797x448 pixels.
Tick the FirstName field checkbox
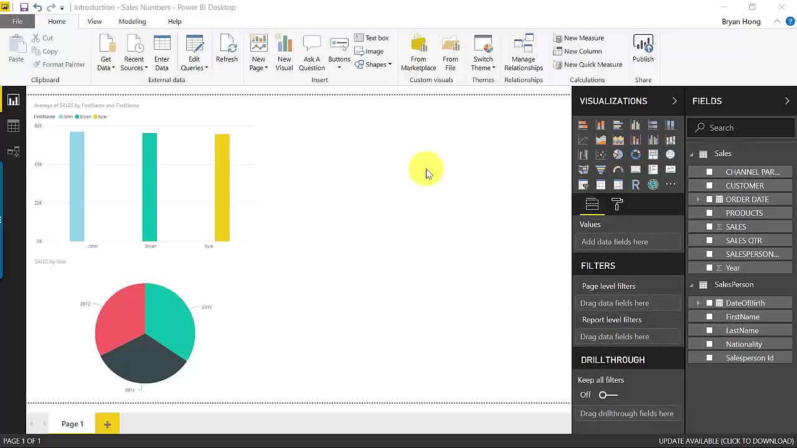tap(709, 317)
